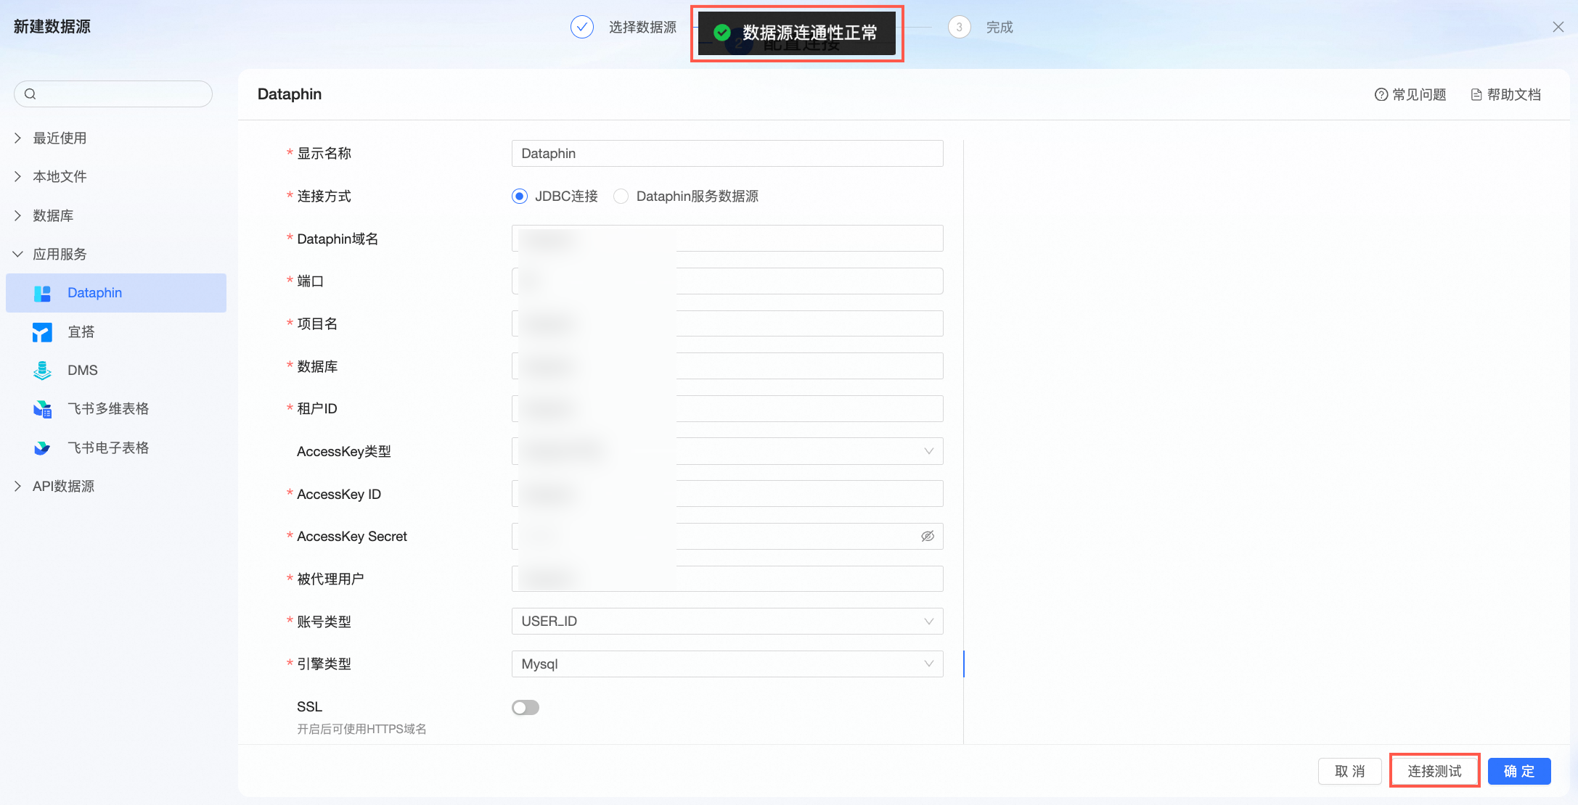The width and height of the screenshot is (1578, 805).
Task: Click the DMS database icon
Action: [x=42, y=371]
